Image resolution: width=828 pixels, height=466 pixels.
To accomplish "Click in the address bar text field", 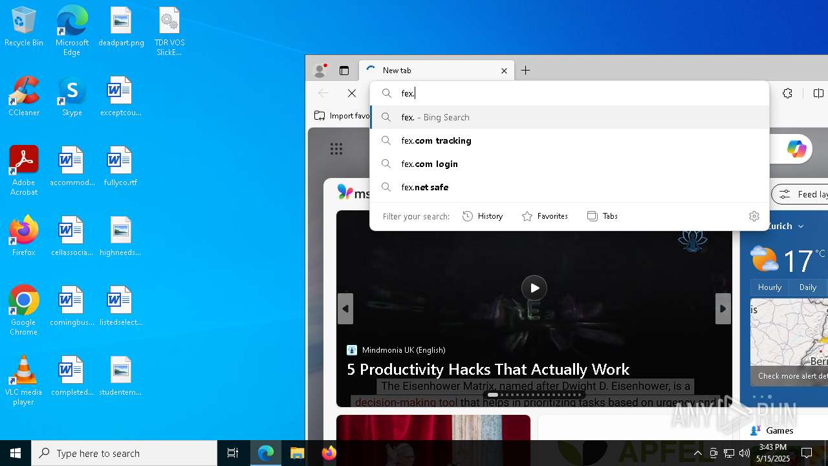I will 569,93.
